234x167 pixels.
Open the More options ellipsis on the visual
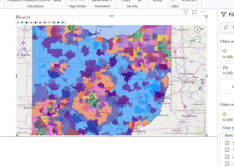pos(203,12)
